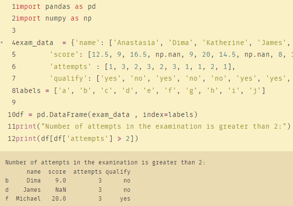
Task: Click the 'name' column header in output
Action: pos(34,172)
